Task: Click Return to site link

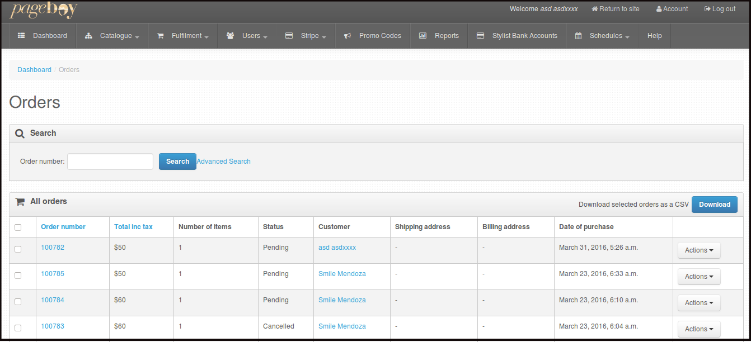Action: coord(616,9)
